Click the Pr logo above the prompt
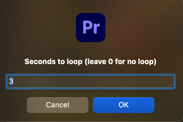183x122 pixels. 91,28
